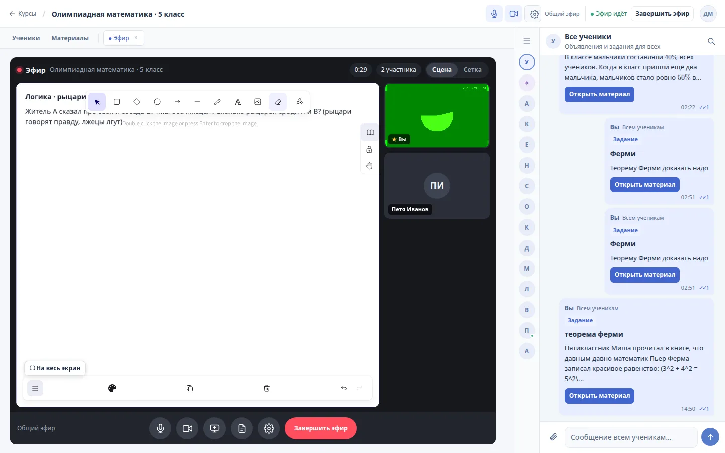Select the Pencil freehand draw tool
The width and height of the screenshot is (725, 453).
pos(217,102)
